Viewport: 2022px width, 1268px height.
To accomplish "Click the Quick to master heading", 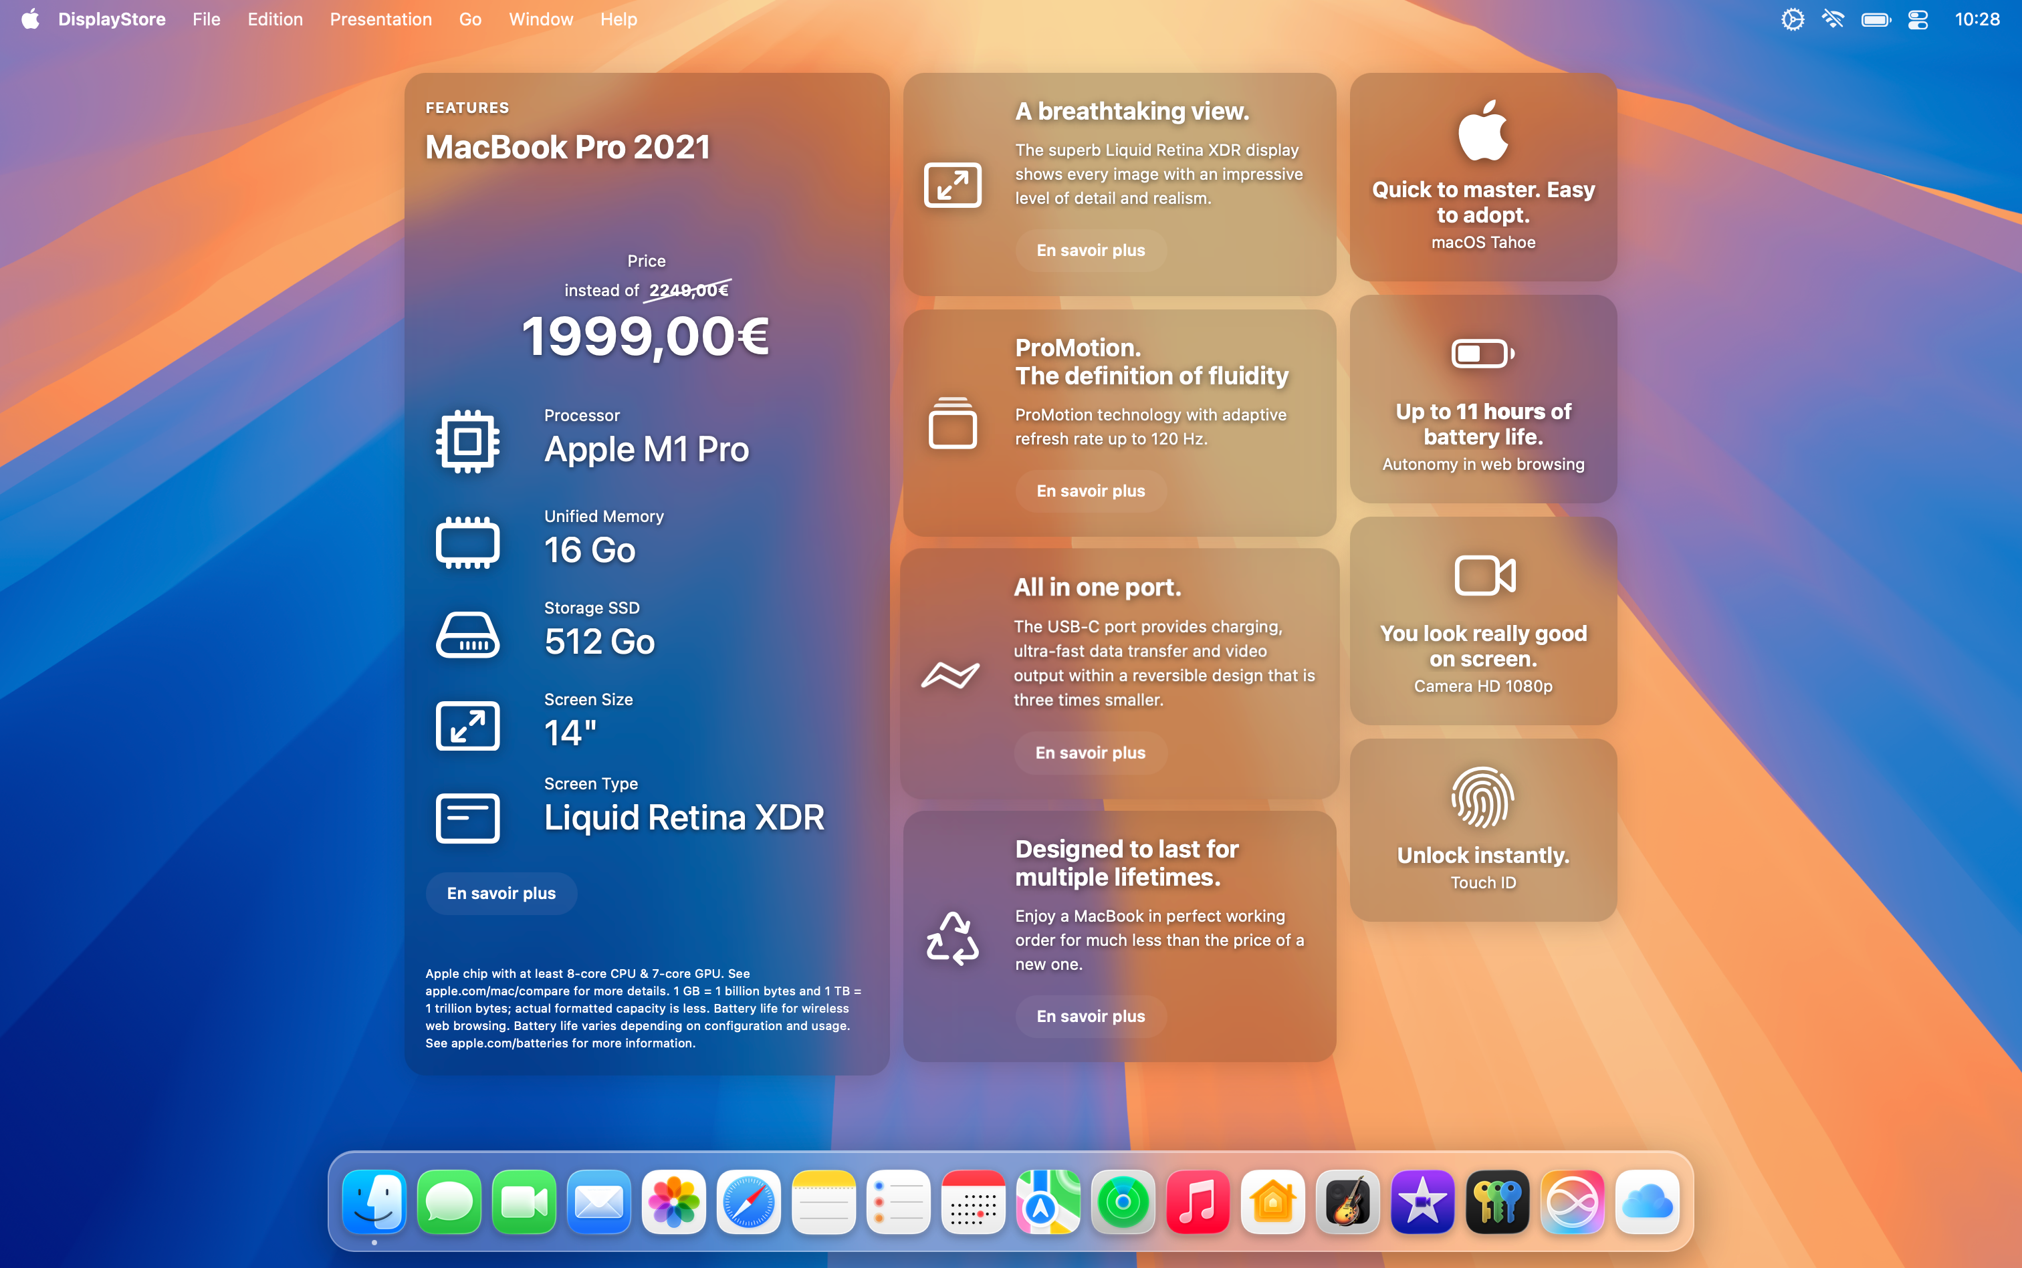I will coord(1483,202).
